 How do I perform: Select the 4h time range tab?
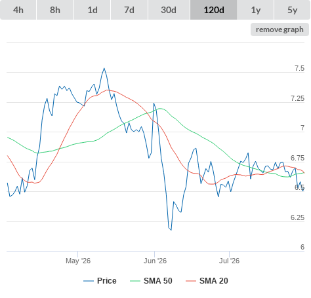click(x=18, y=10)
